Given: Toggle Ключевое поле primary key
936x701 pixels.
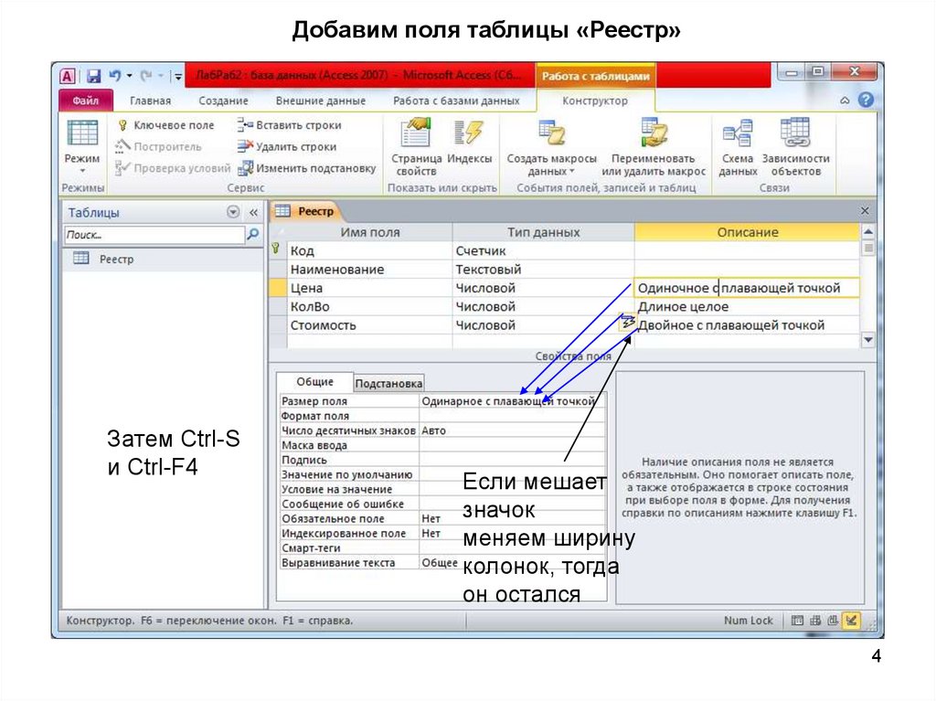Looking at the screenshot, I should (166, 125).
